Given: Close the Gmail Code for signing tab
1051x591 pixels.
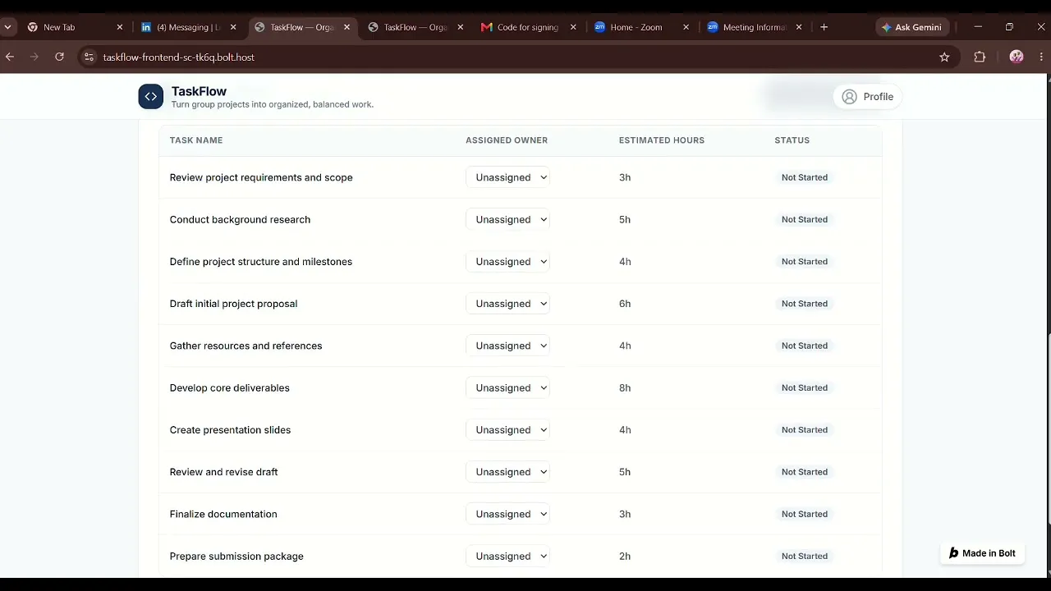Looking at the screenshot, I should (573, 27).
